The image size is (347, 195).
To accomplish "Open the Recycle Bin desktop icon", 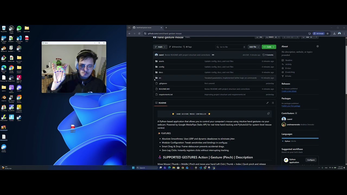I will (x=4, y=29).
